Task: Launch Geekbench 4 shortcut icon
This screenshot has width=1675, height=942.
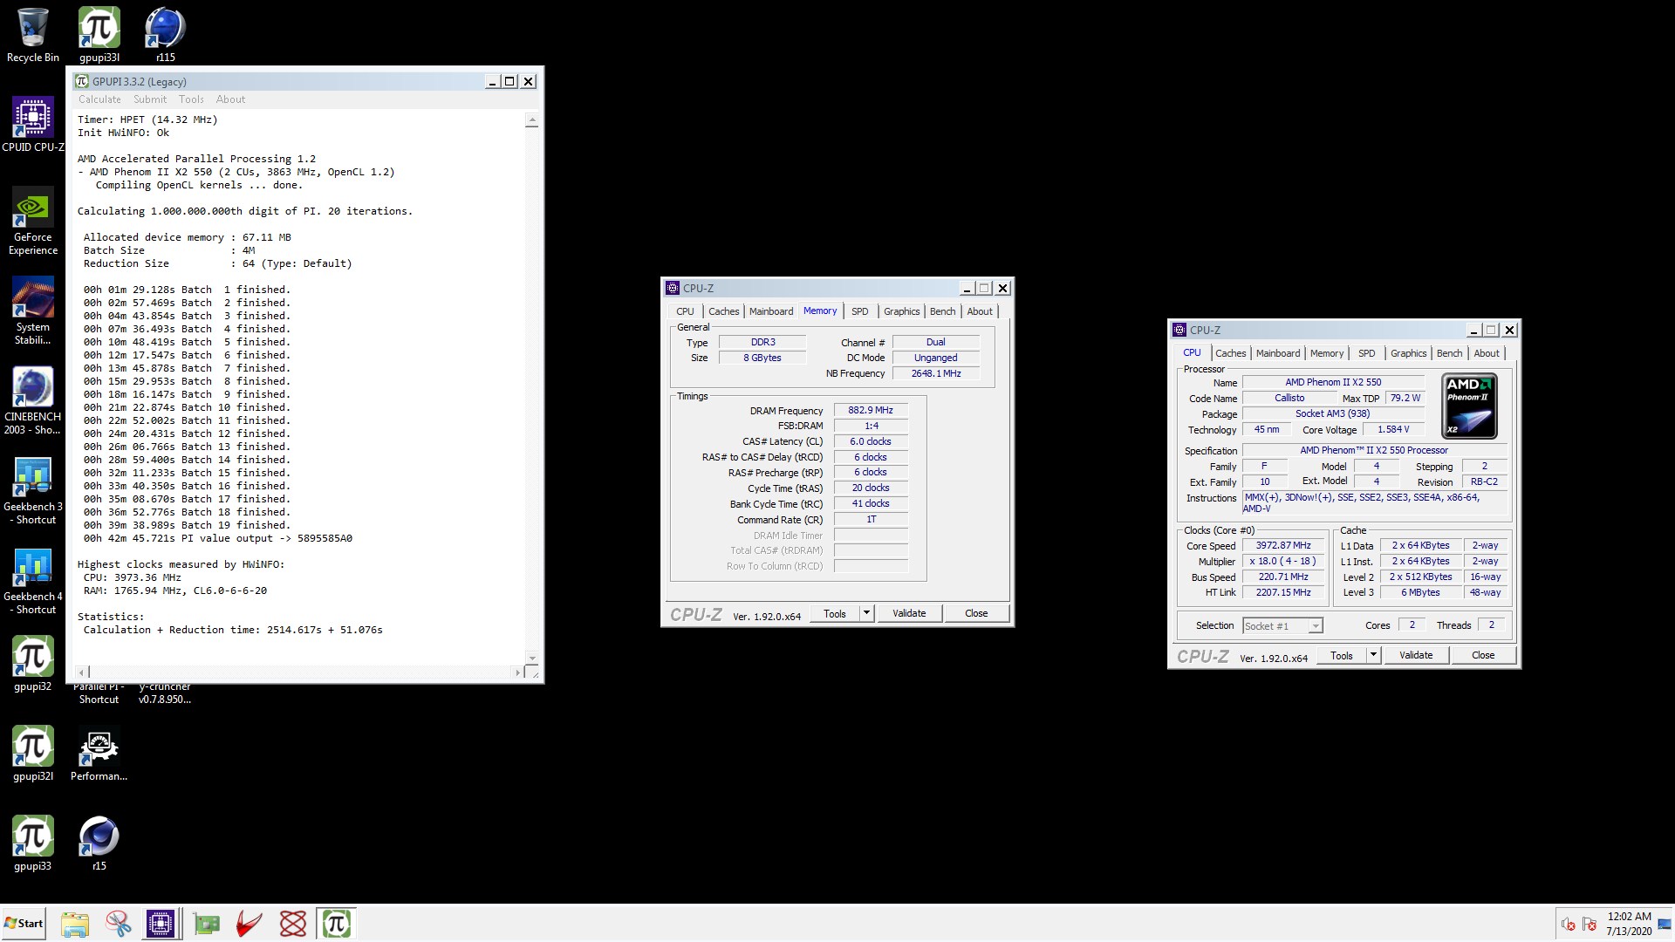Action: [x=33, y=580]
